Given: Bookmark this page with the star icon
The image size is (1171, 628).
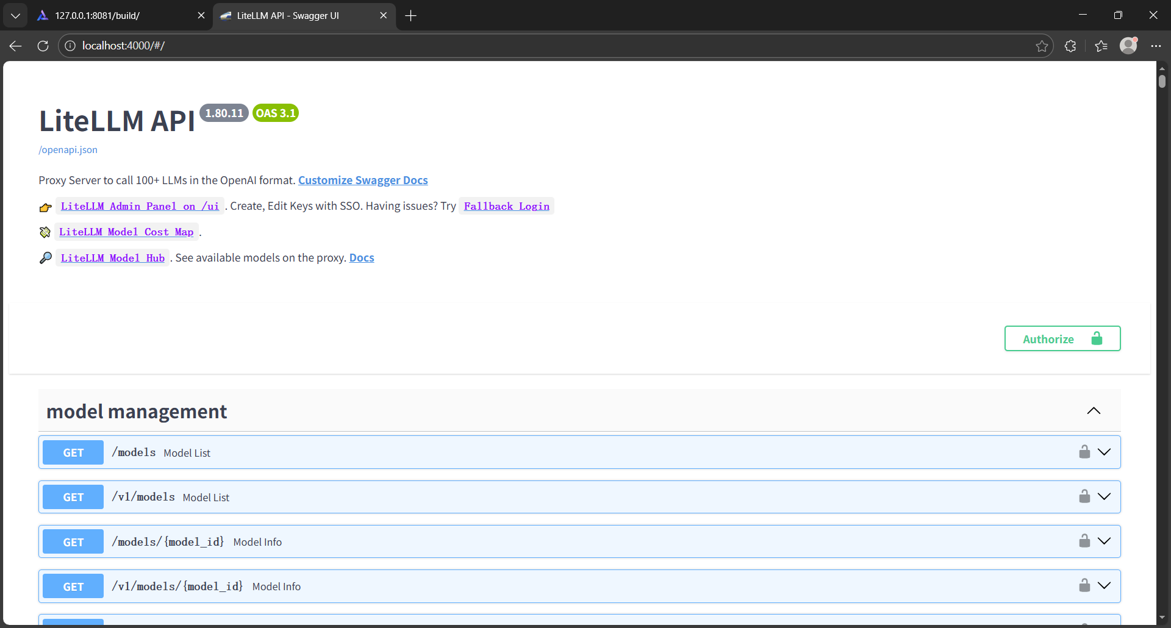Looking at the screenshot, I should click(1042, 46).
